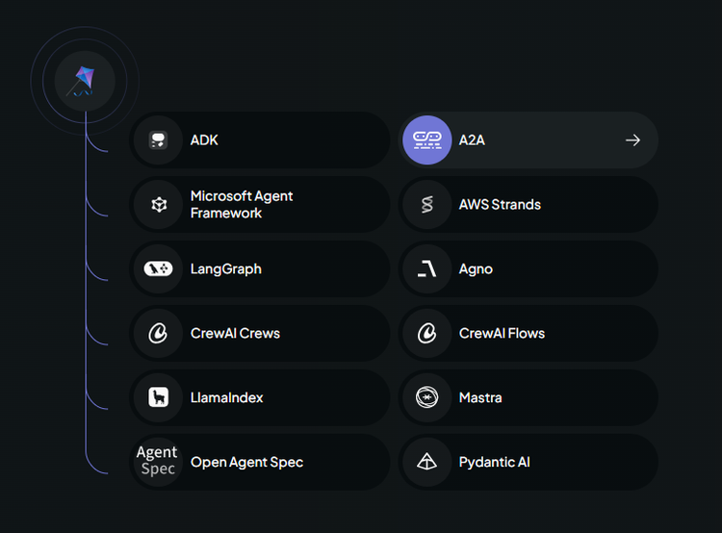Image resolution: width=722 pixels, height=533 pixels.
Task: Click the Agno logo icon
Action: point(426,268)
